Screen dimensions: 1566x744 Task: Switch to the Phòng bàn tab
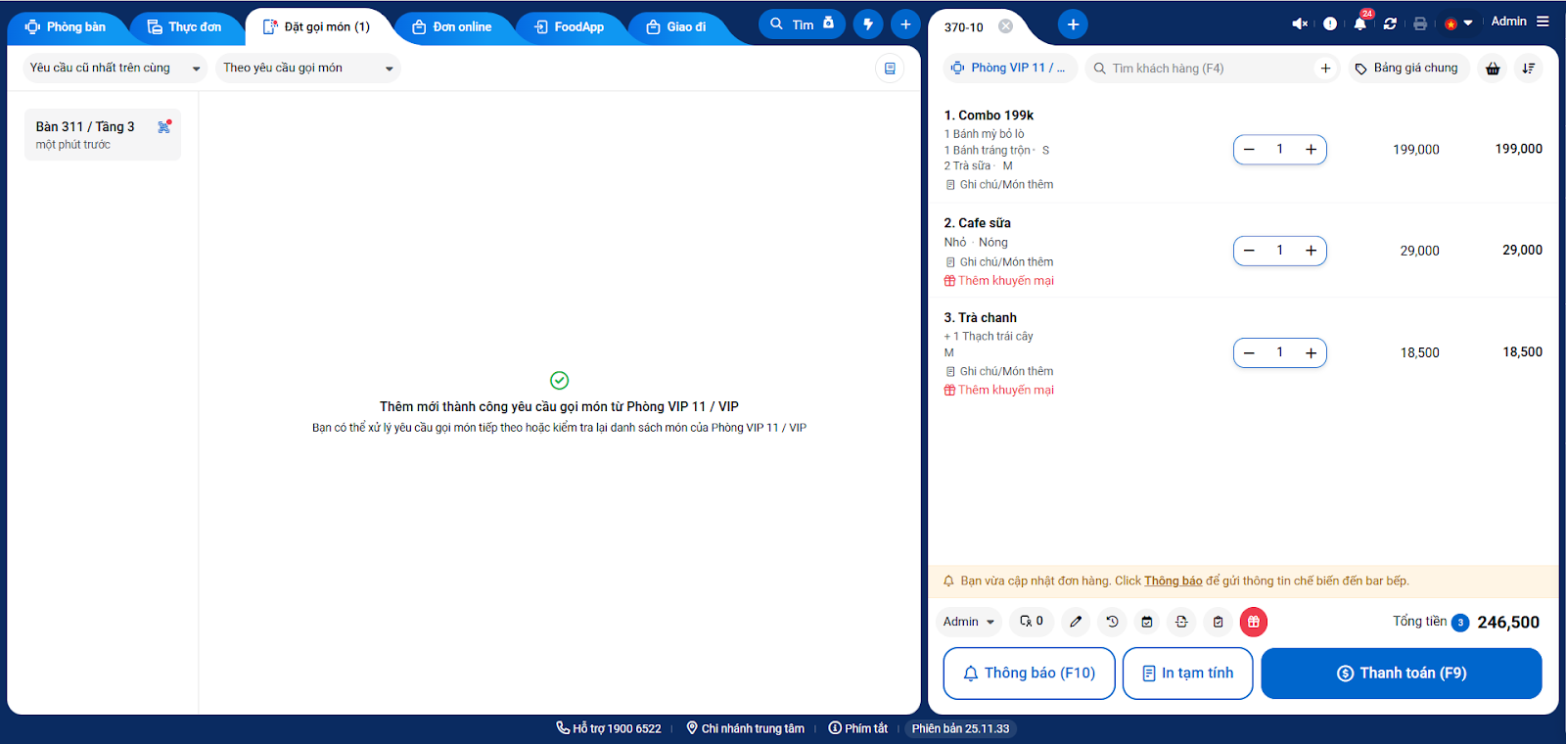(x=66, y=27)
